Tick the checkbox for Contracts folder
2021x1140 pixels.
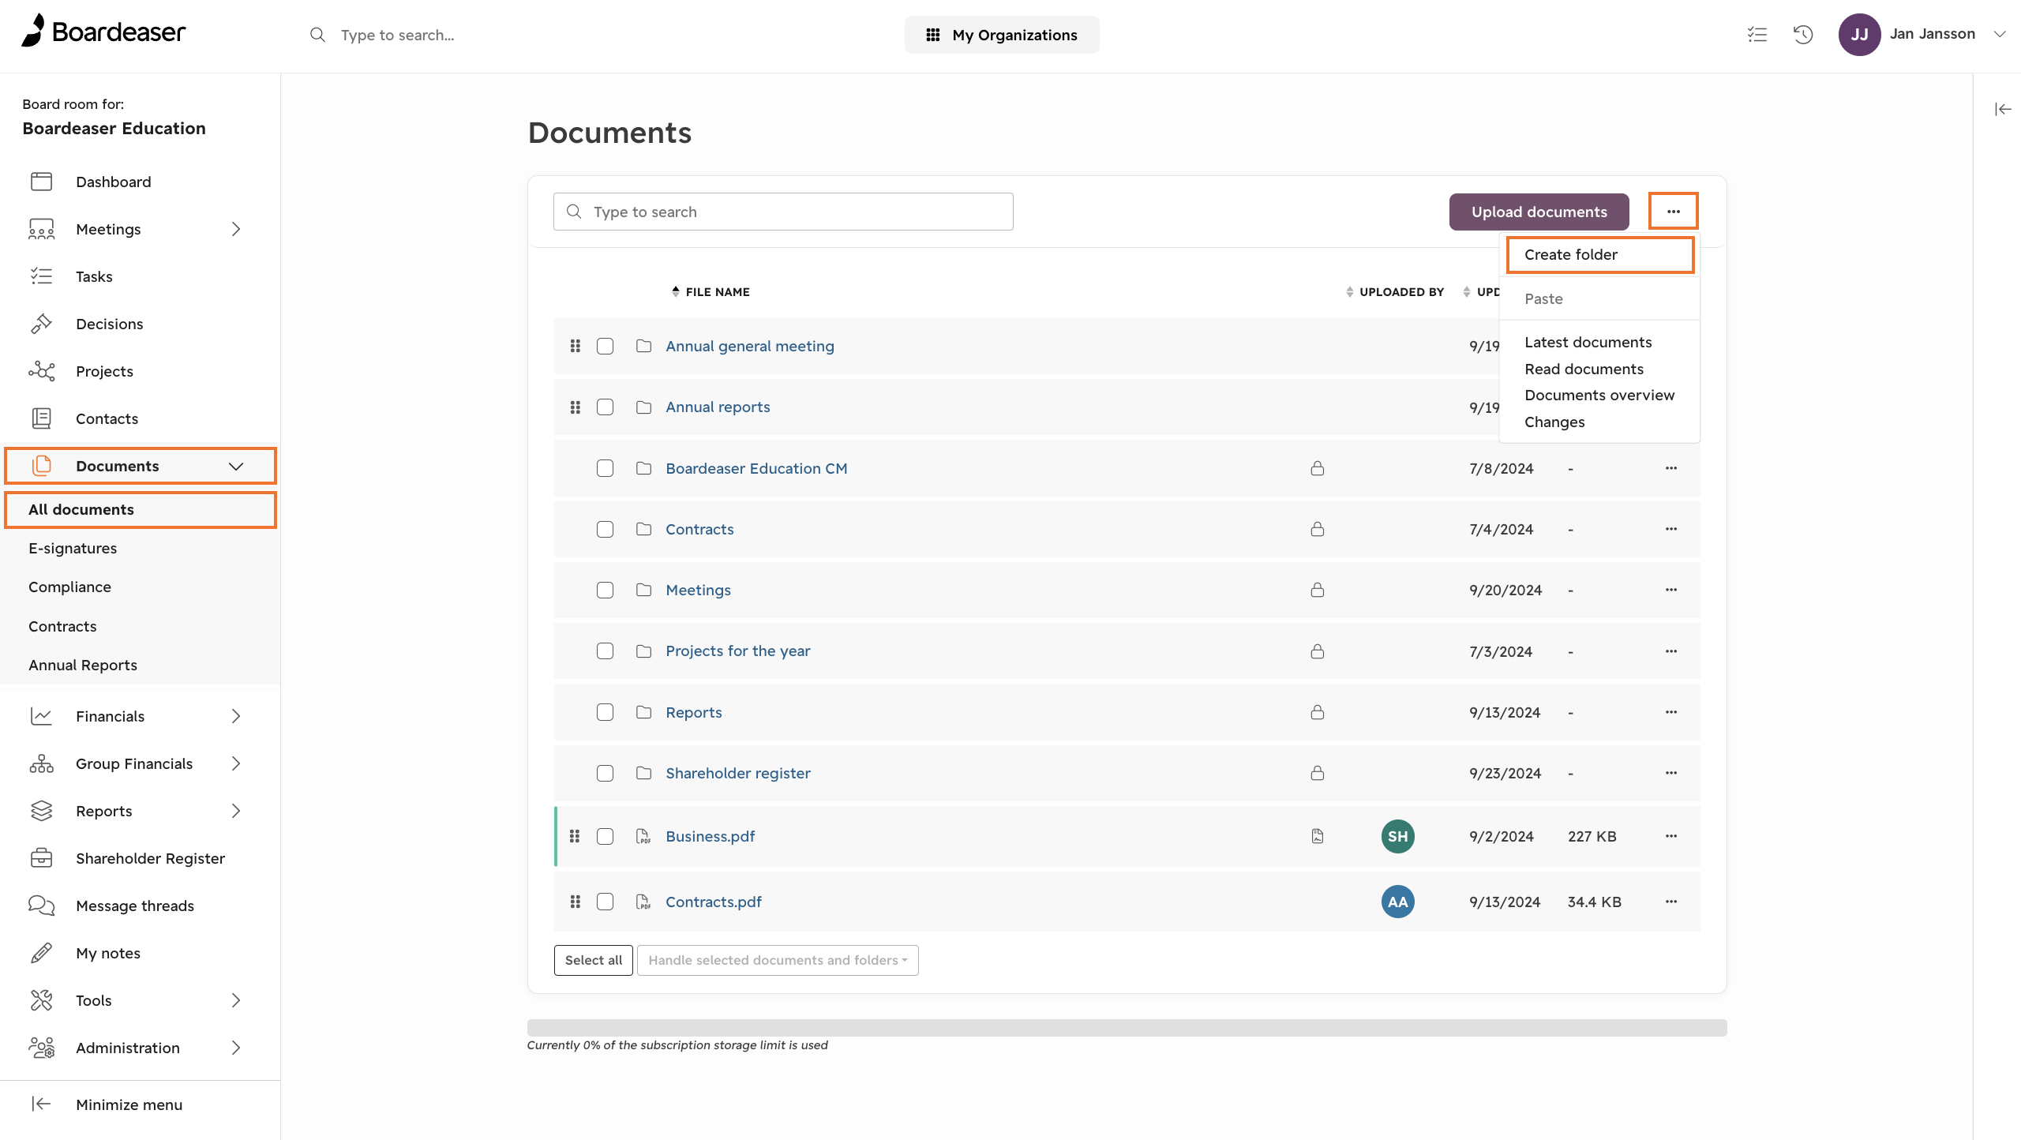point(605,529)
